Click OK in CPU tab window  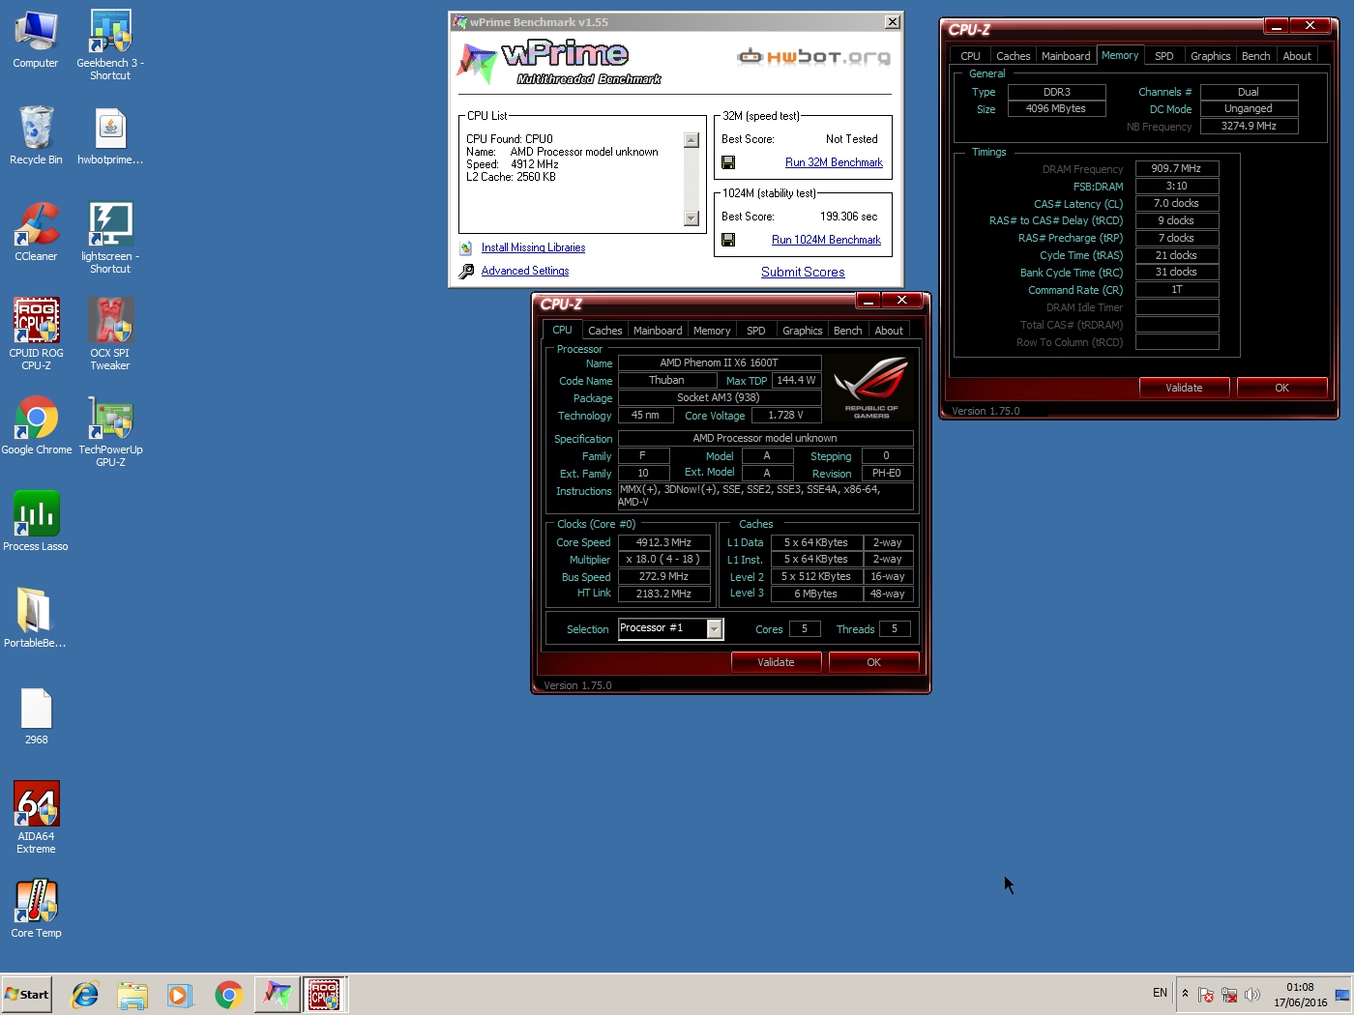(873, 662)
